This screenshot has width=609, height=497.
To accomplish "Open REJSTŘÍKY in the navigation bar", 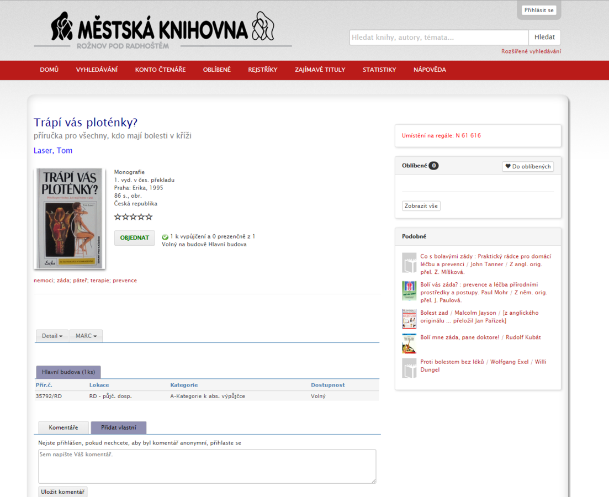I will pos(263,70).
